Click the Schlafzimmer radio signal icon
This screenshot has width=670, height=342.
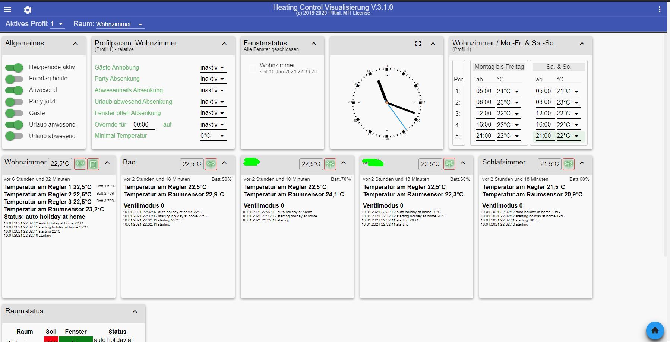[x=568, y=164]
